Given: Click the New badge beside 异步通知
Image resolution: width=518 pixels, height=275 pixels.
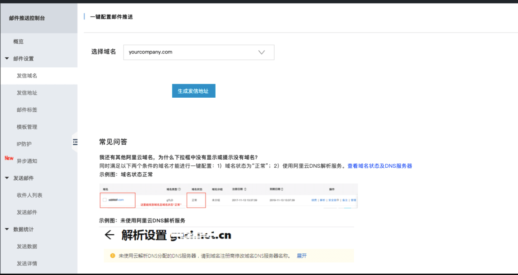Looking at the screenshot, I should pos(9,158).
